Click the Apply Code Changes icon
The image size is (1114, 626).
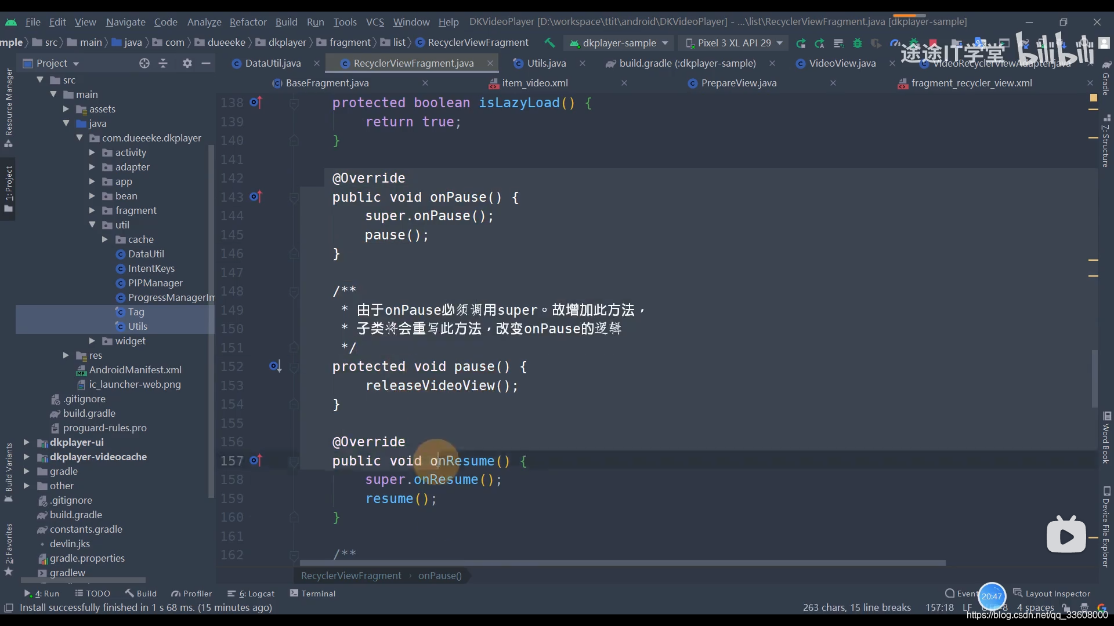[x=838, y=43]
